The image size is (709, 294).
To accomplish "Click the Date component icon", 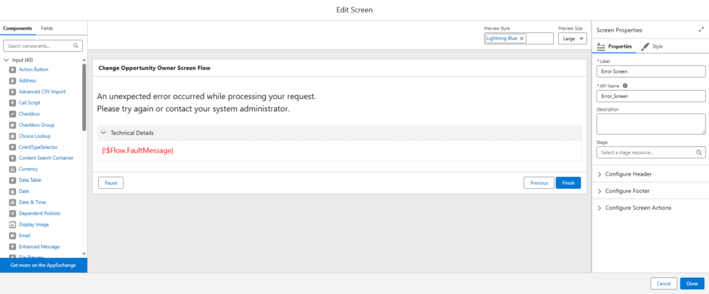I will pyautogui.click(x=12, y=192).
